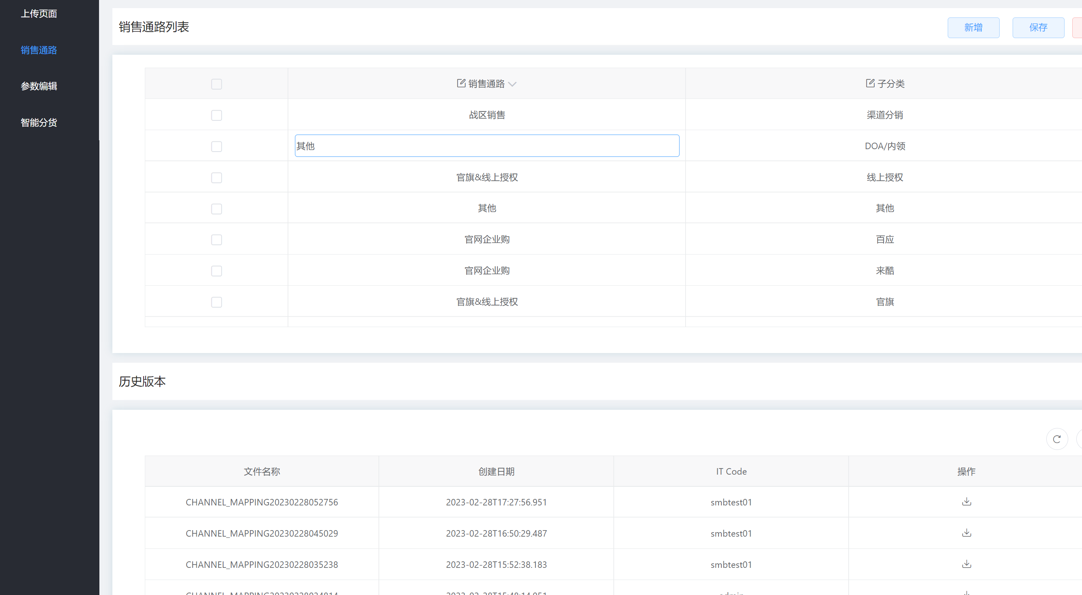Viewport: 1082px width, 595px height.
Task: Click the 保存 button
Action: coord(1038,28)
